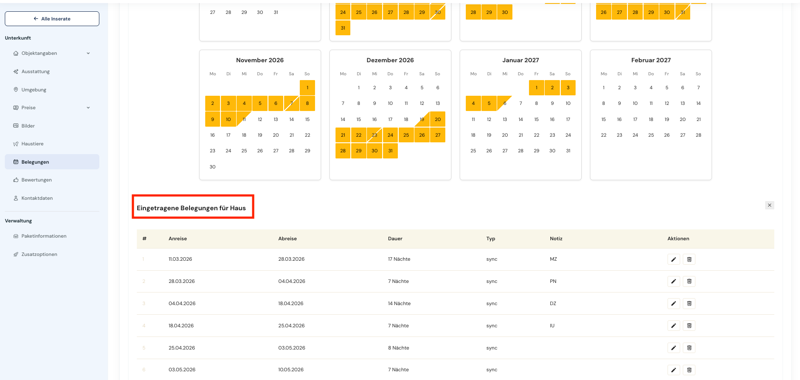Expand the Preise submenu chevron
This screenshot has height=380, width=800.
pyautogui.click(x=88, y=108)
